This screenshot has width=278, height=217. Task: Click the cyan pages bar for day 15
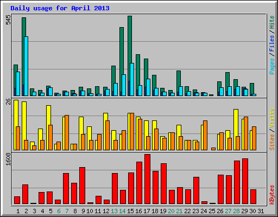click(x=132, y=79)
